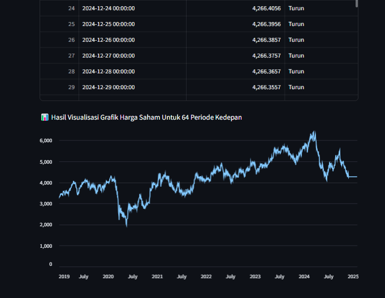The width and height of the screenshot is (385, 298).
Task: Click the 2,000 y-axis label
Action: 46,225
